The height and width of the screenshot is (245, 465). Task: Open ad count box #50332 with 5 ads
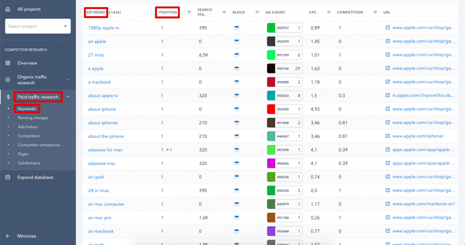(285, 191)
